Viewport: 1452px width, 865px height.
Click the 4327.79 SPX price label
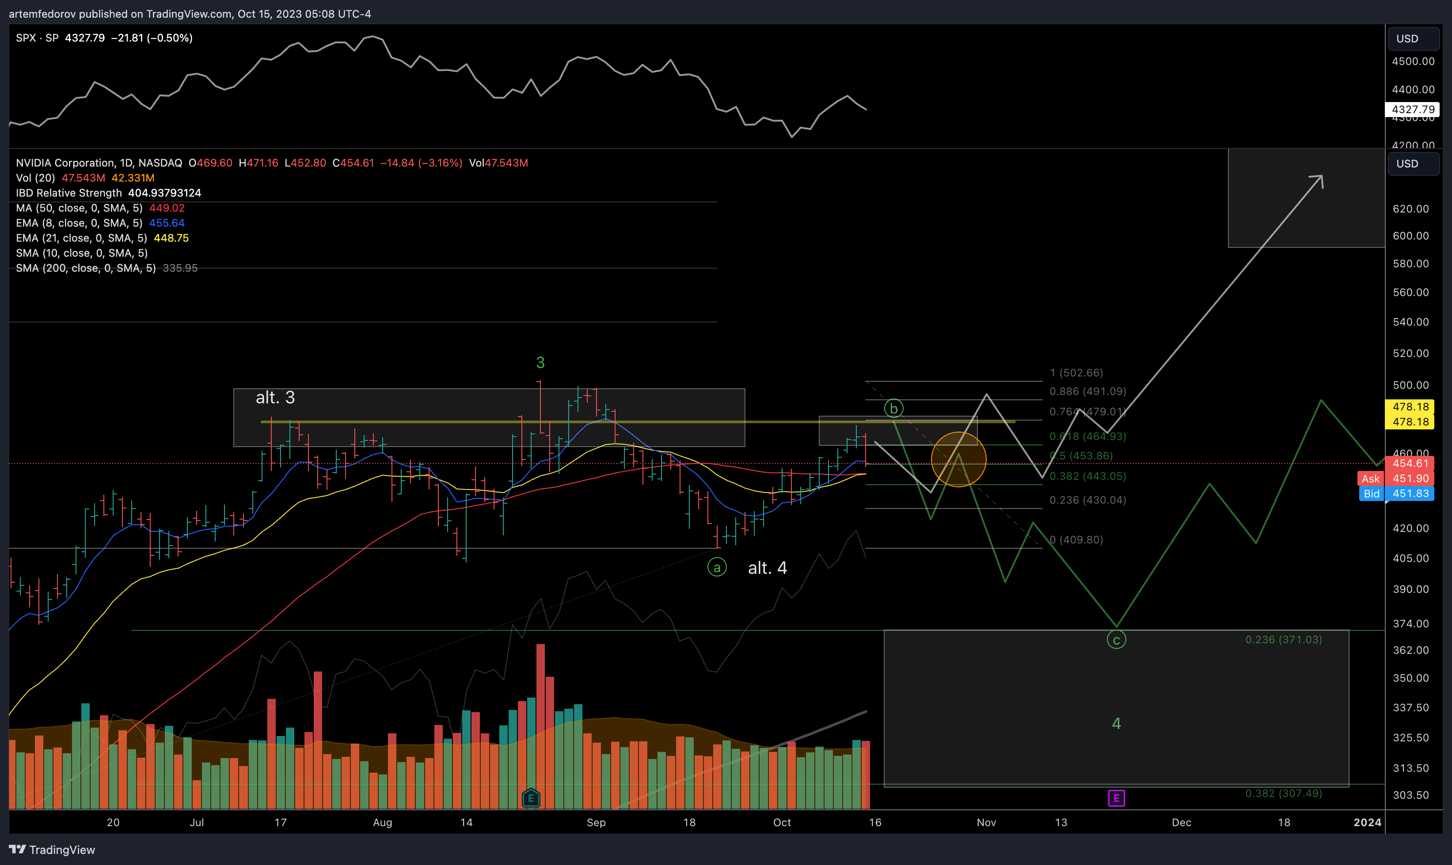[x=1412, y=109]
